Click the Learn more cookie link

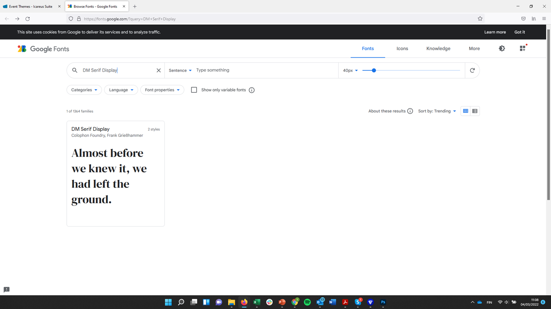[x=495, y=32]
